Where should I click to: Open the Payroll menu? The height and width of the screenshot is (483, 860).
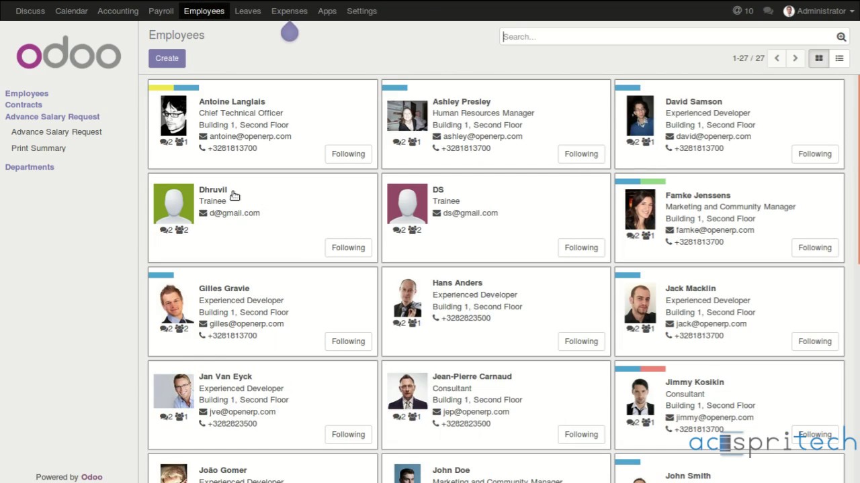point(161,11)
